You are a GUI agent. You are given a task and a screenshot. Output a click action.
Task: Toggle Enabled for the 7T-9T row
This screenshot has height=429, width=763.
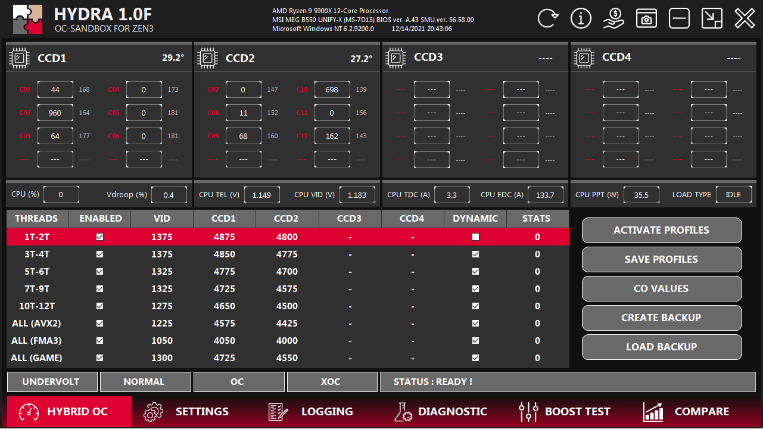click(99, 289)
